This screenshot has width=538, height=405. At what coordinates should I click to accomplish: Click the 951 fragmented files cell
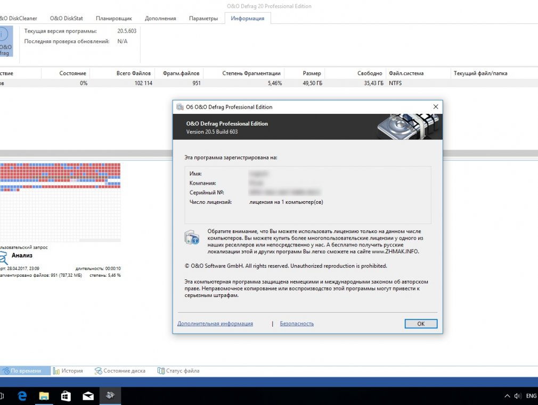[196, 84]
